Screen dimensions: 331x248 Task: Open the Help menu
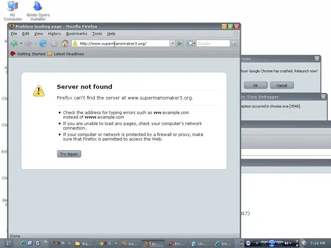[x=111, y=34]
